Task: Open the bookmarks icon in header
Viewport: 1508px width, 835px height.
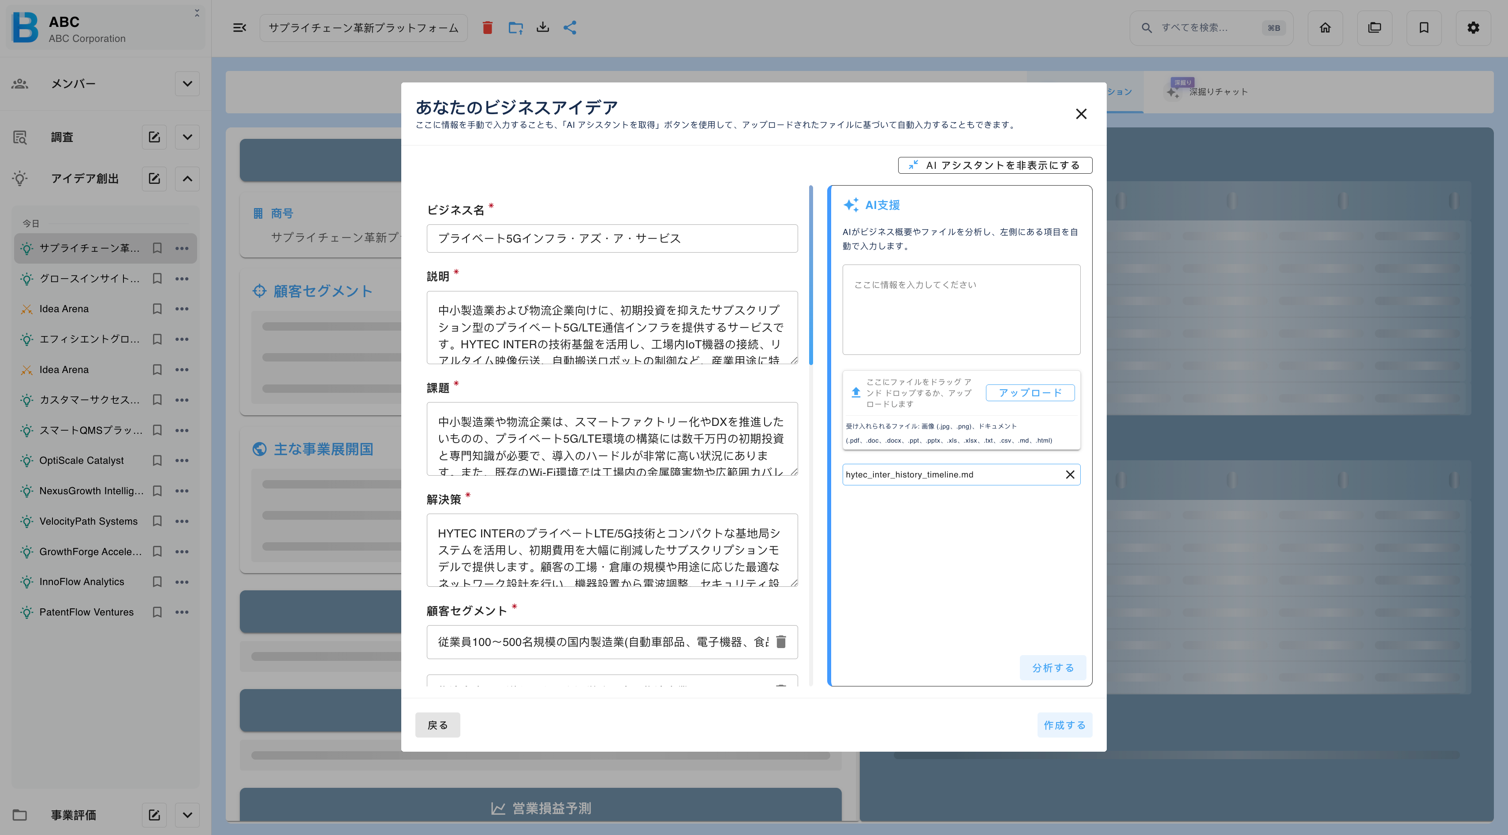Action: pyautogui.click(x=1424, y=27)
